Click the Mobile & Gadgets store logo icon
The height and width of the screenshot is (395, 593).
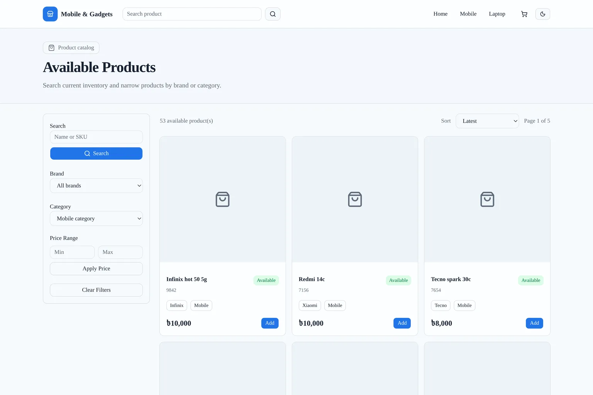pyautogui.click(x=50, y=14)
